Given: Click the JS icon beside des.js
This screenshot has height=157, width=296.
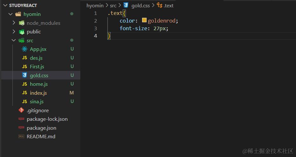Looking at the screenshot, I should click(25, 58).
